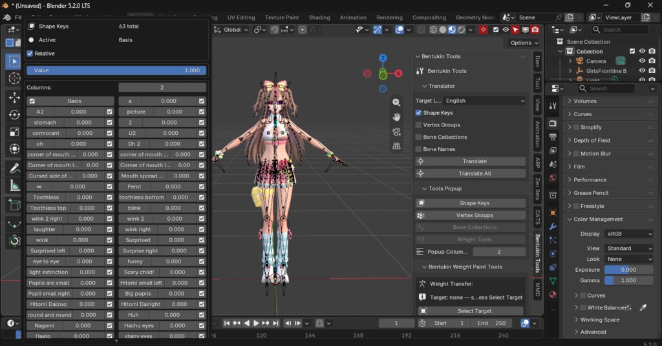Enable the Bone Collections checkbox in Translator
This screenshot has height=346, width=662.
coord(418,137)
